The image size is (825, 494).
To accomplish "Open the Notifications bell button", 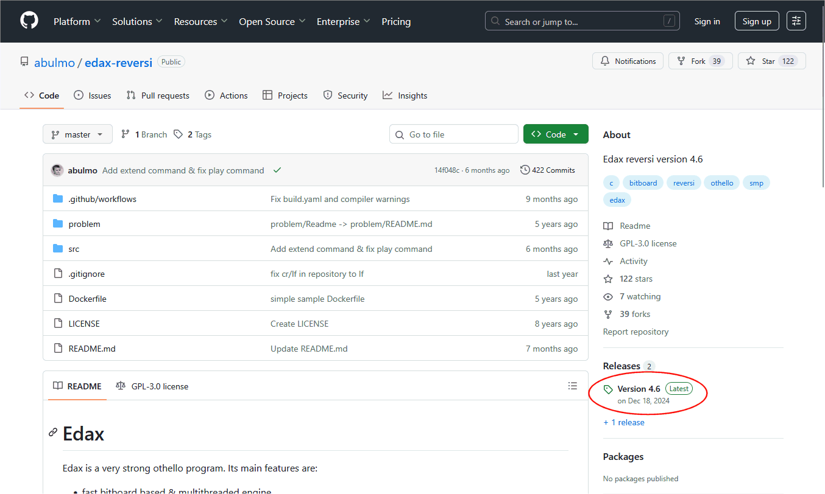I will (628, 61).
